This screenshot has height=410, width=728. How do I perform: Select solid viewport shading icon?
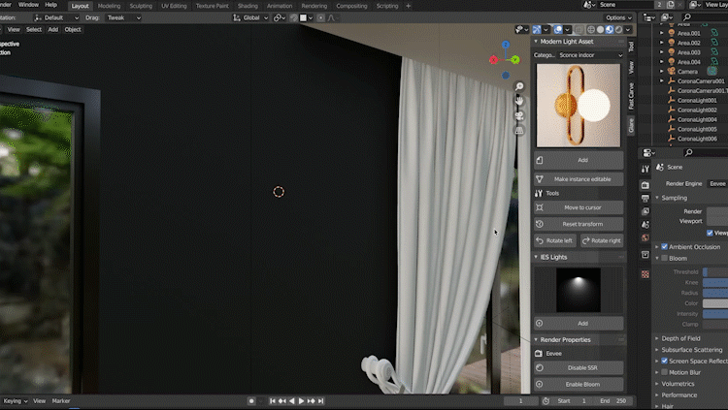pos(600,30)
